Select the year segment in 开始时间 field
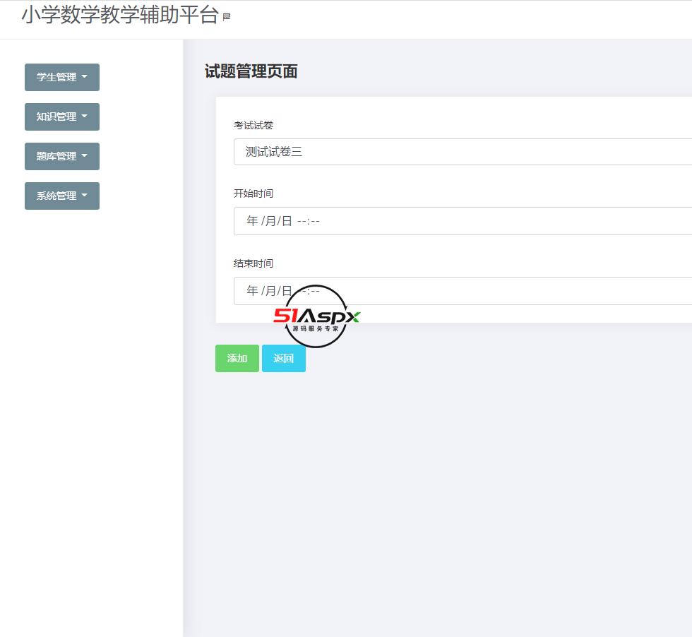This screenshot has height=637, width=692. point(252,220)
